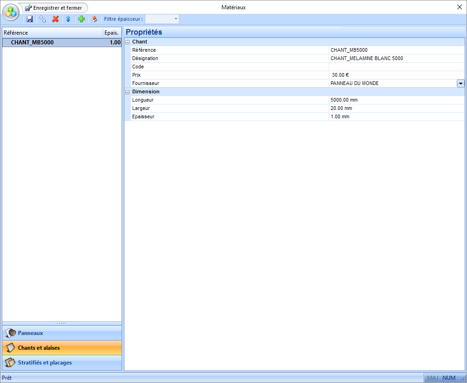Viewport: 467px width, 383px height.
Task: Click the green plus add icon
Action: (81, 19)
